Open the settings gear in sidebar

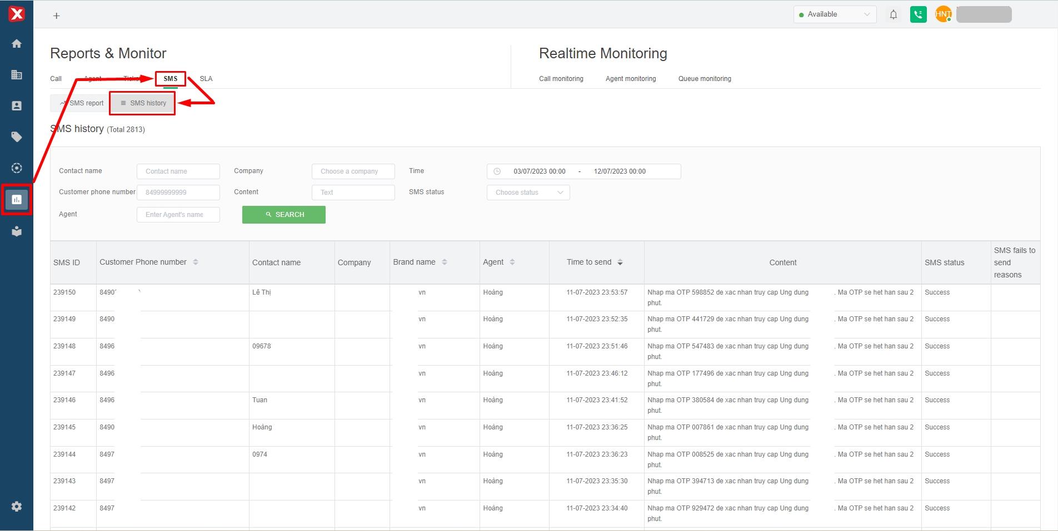(17, 507)
